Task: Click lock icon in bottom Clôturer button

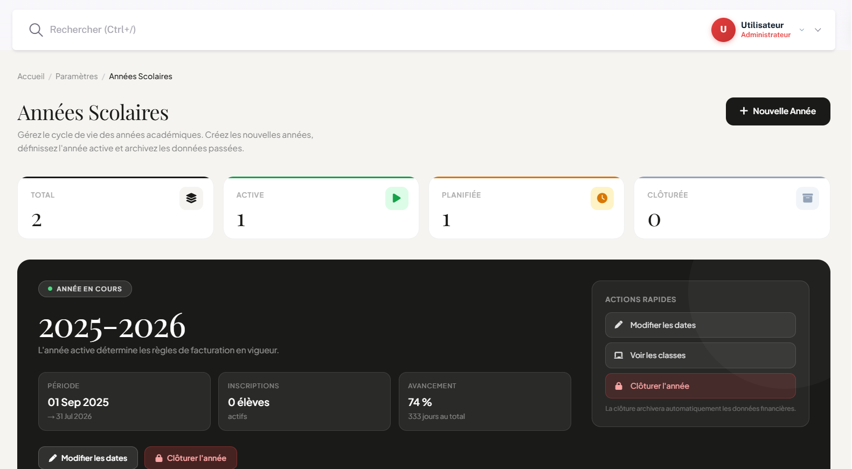Action: (x=159, y=458)
